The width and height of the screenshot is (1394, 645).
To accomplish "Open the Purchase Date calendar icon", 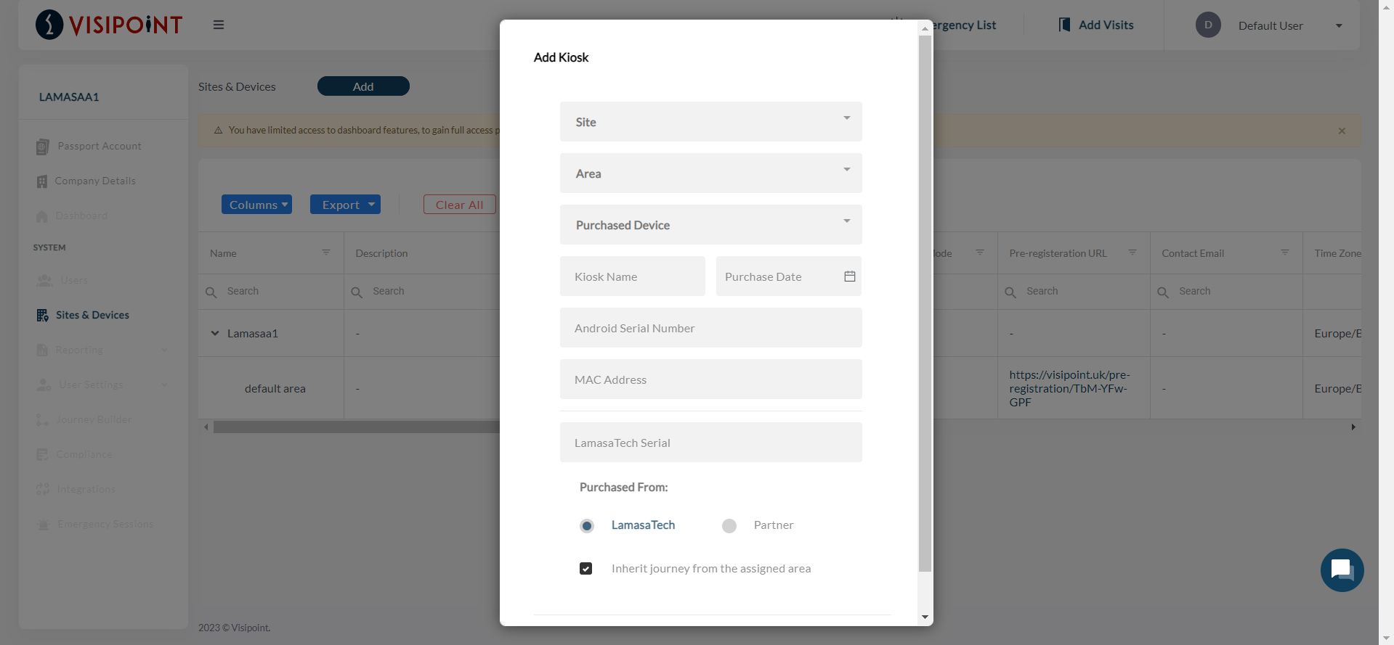I will pyautogui.click(x=849, y=276).
